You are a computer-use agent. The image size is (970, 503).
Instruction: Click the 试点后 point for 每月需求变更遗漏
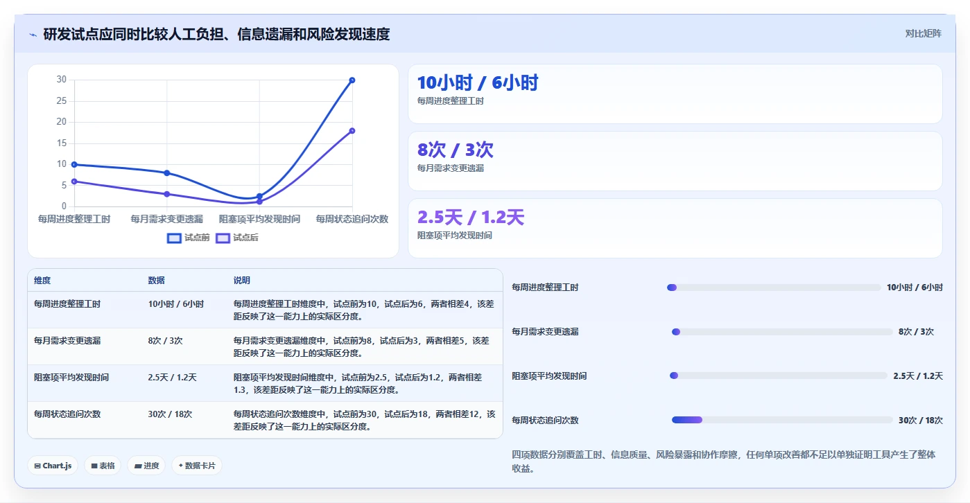[167, 194]
